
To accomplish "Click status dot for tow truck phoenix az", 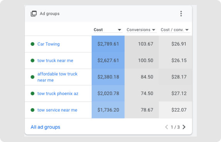I will click(x=33, y=93).
